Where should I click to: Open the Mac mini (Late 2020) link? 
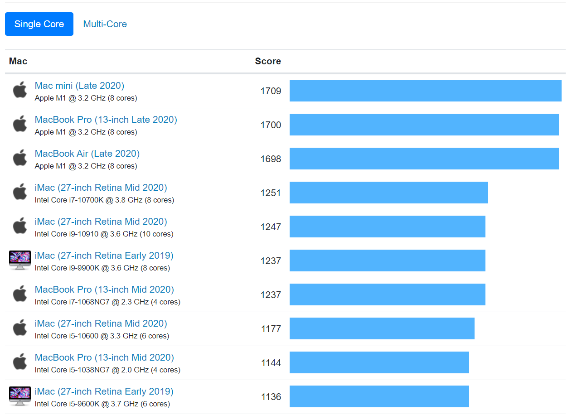(x=79, y=86)
